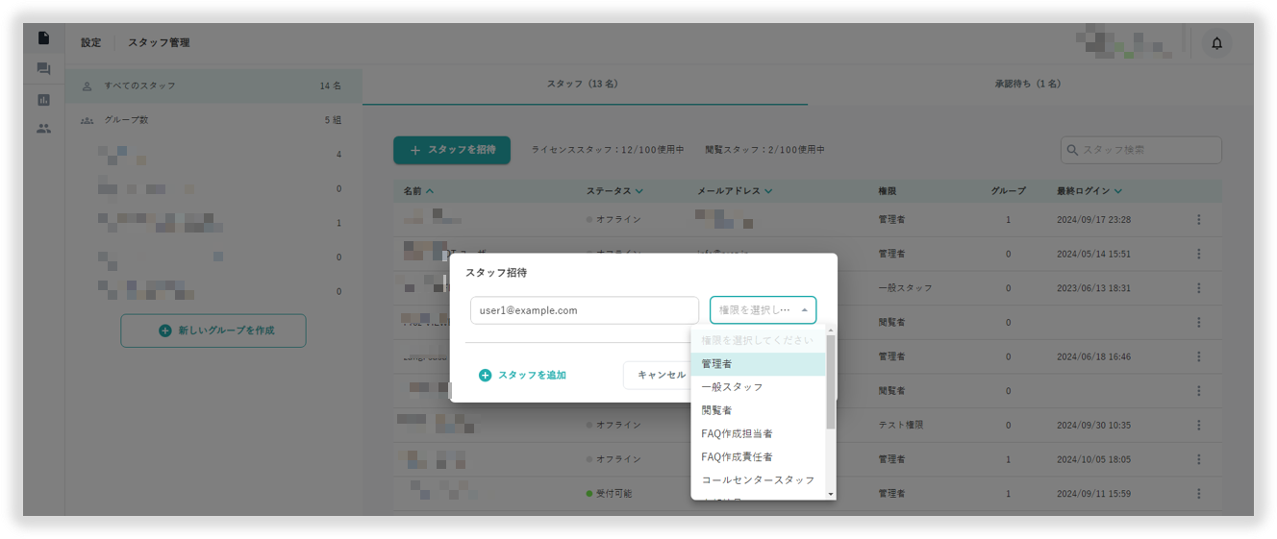Click the 新しいグループを作成 button
1277x539 pixels.
[x=213, y=331]
